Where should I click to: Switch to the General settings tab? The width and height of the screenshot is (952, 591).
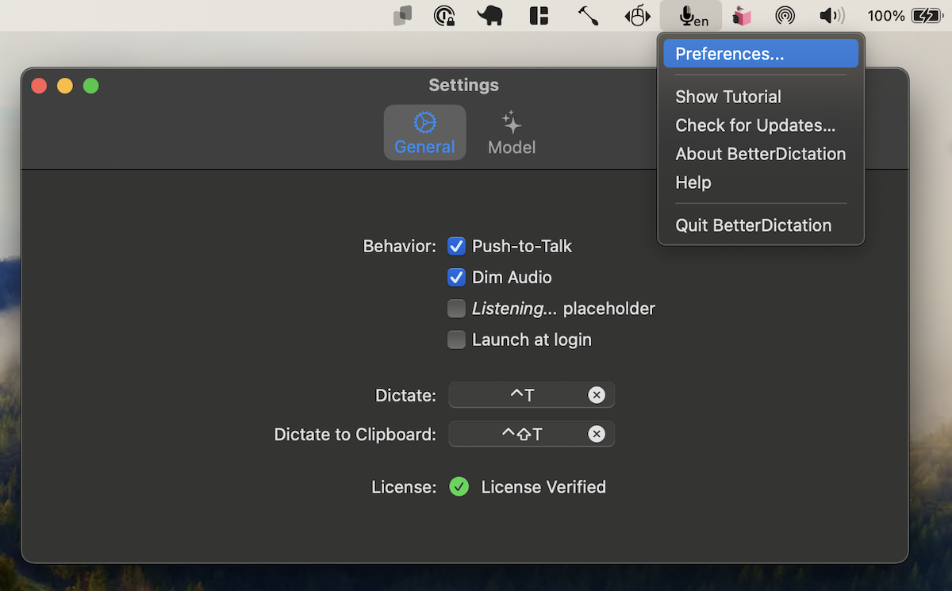pos(425,132)
